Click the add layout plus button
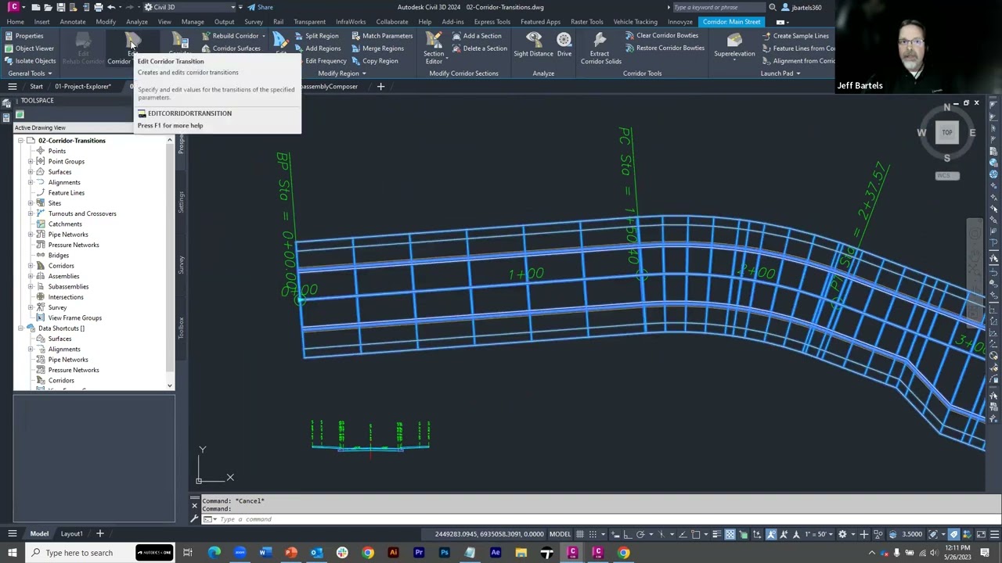The image size is (1002, 563). click(99, 534)
